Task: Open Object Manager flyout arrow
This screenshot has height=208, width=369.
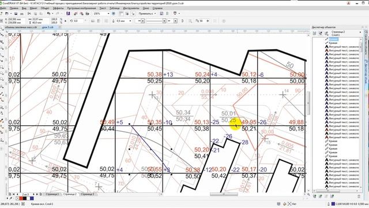Action: pos(360,32)
